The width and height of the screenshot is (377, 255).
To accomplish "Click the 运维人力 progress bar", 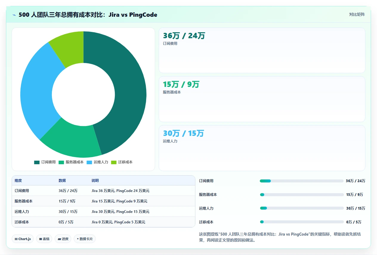I will [302, 208].
